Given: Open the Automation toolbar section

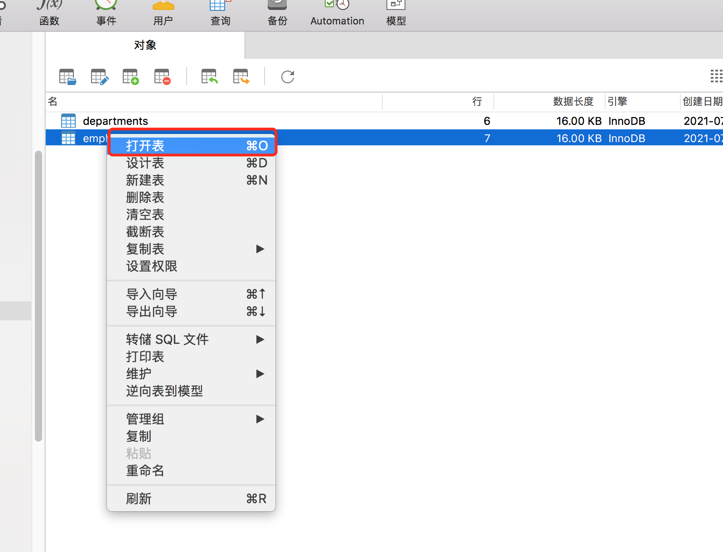Looking at the screenshot, I should tap(337, 14).
